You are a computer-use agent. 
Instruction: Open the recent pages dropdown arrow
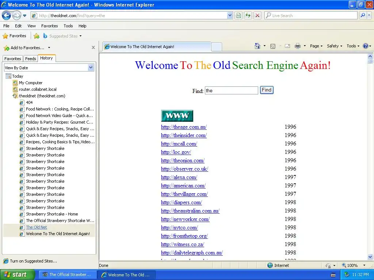[x=24, y=16]
